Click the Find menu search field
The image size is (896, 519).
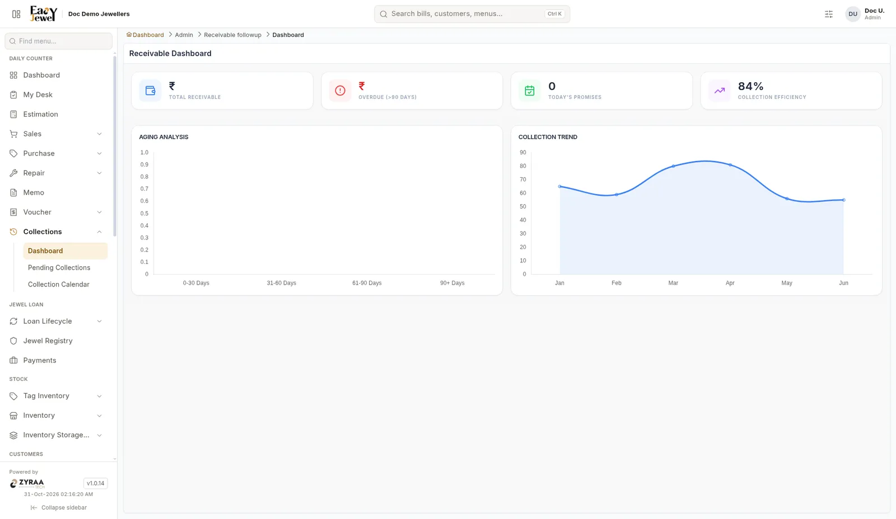coord(59,41)
